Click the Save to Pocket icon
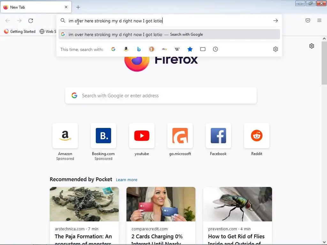The width and height of the screenshot is (327, 245). tap(308, 20)
